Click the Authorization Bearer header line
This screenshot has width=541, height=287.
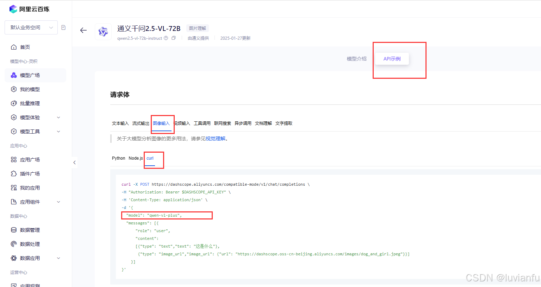(x=176, y=192)
